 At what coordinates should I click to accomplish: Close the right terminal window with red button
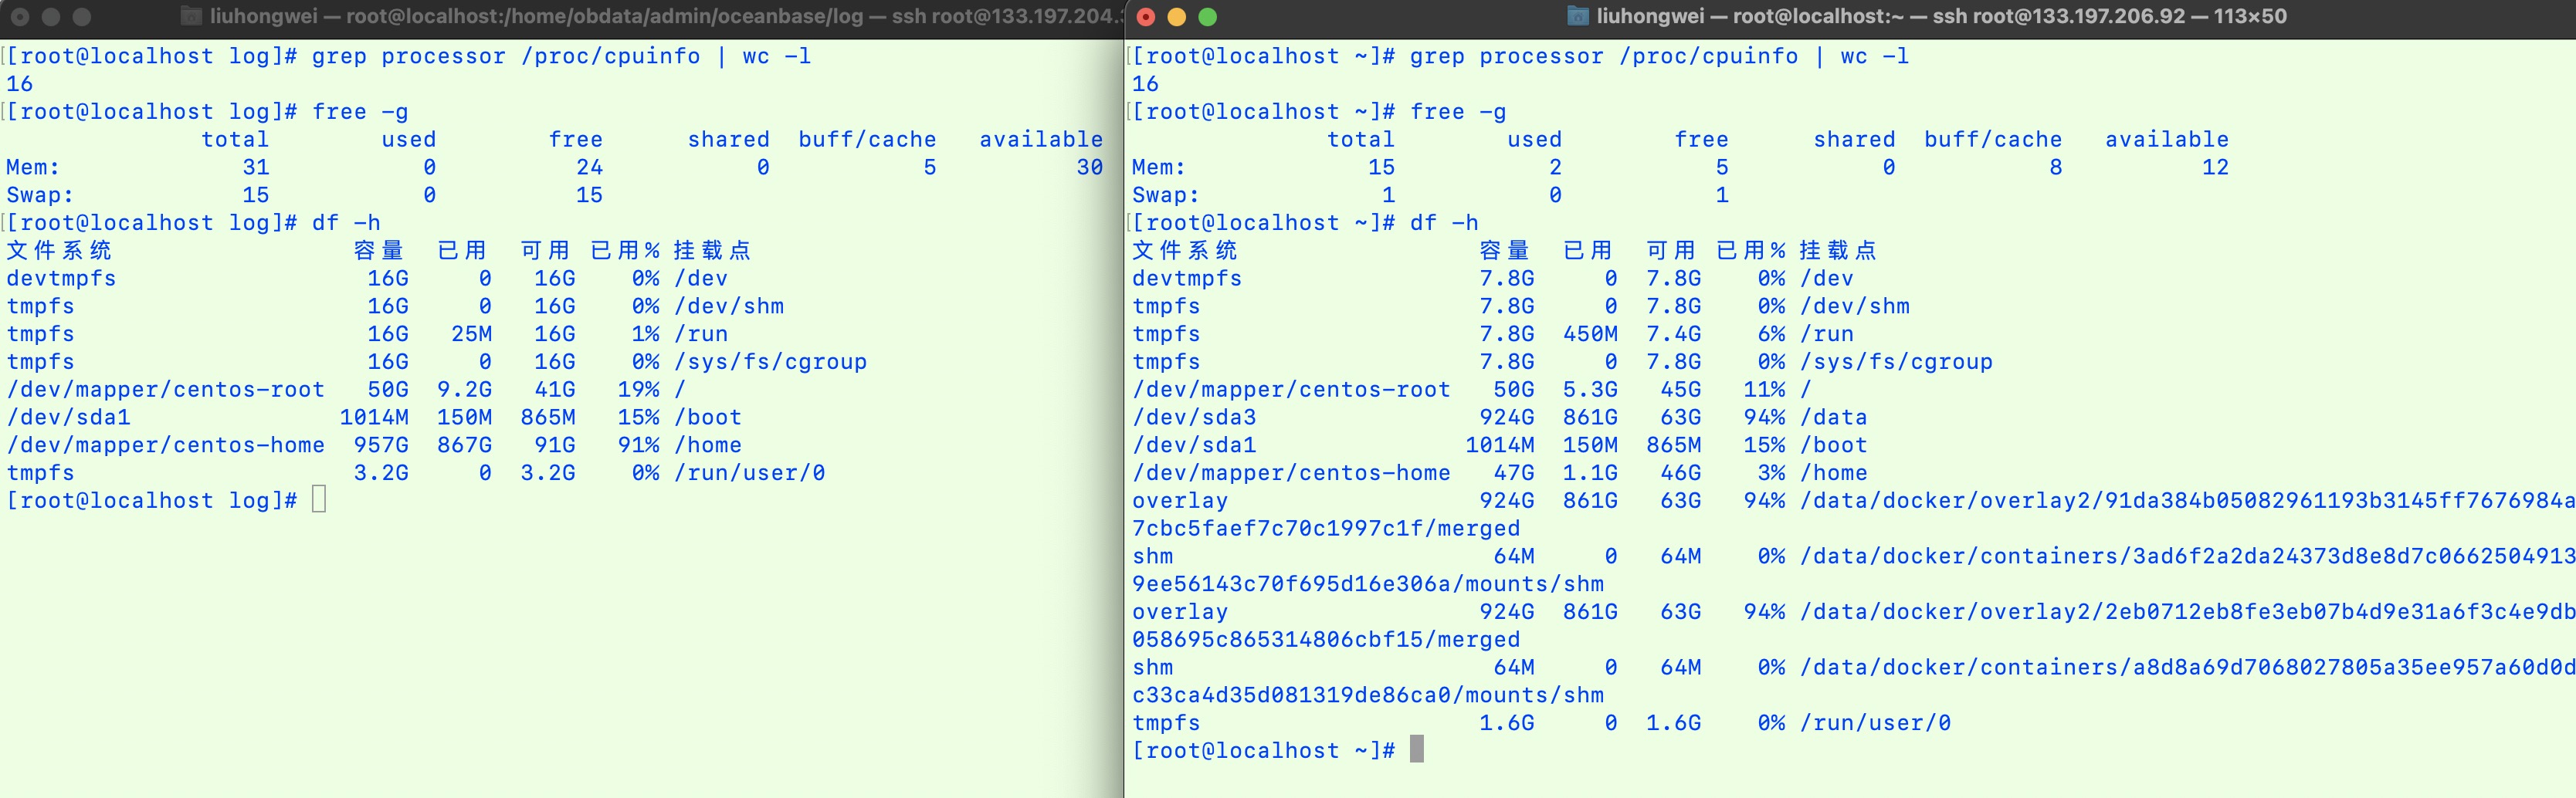(1147, 16)
